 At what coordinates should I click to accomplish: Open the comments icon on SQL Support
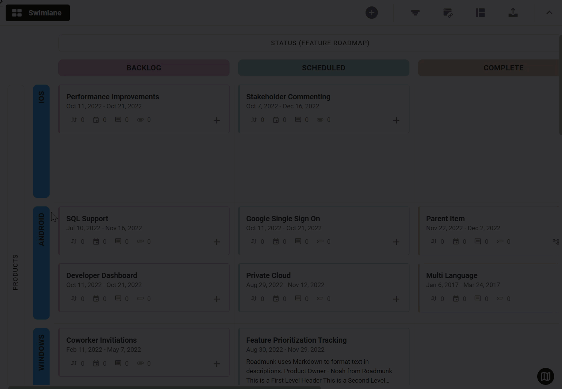(x=119, y=241)
